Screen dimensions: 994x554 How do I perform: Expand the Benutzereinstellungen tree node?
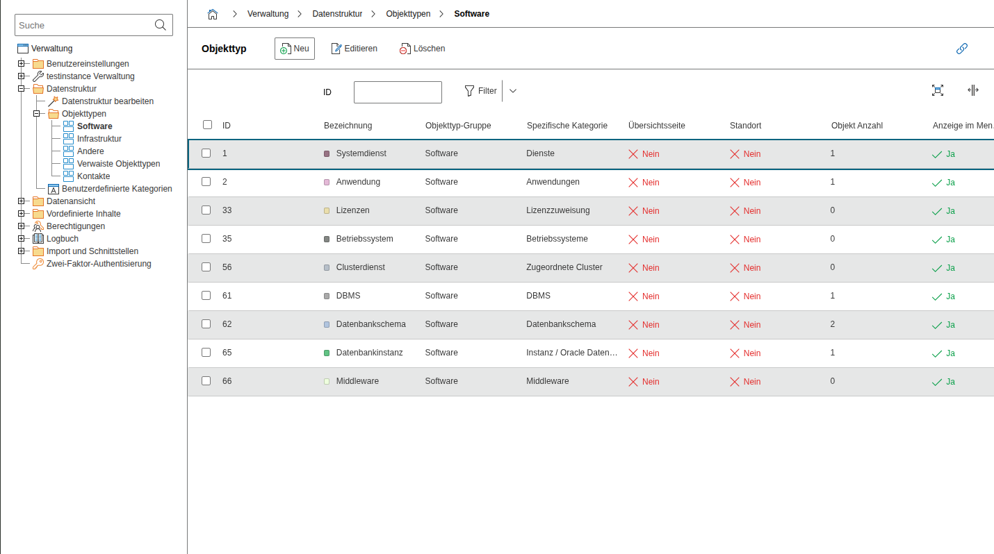(x=22, y=64)
